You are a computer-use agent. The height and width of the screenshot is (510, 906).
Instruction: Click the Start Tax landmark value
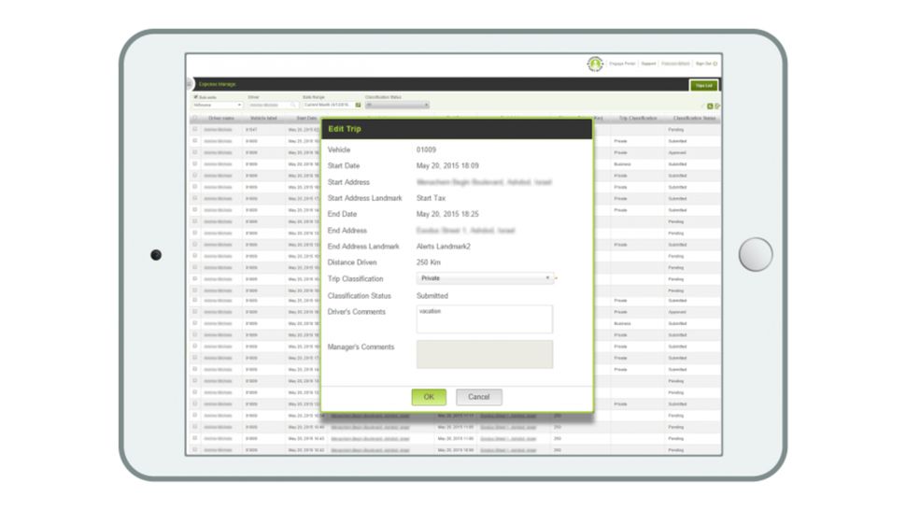[431, 198]
